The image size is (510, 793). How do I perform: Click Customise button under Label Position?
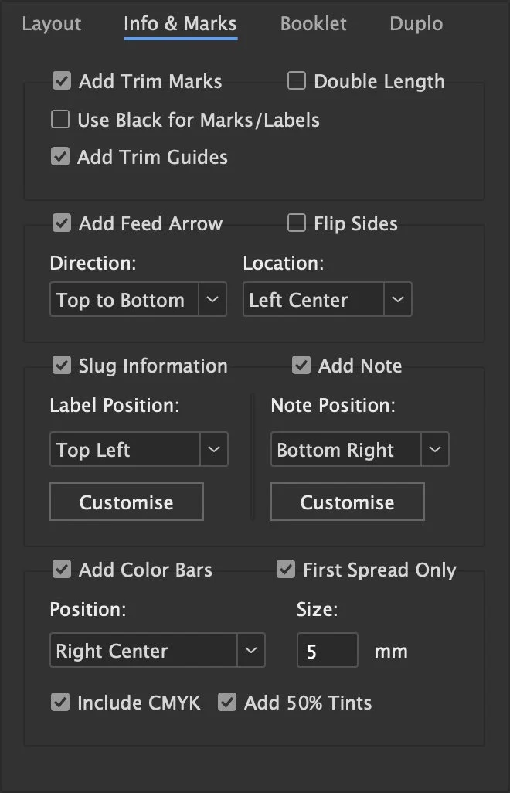[127, 502]
